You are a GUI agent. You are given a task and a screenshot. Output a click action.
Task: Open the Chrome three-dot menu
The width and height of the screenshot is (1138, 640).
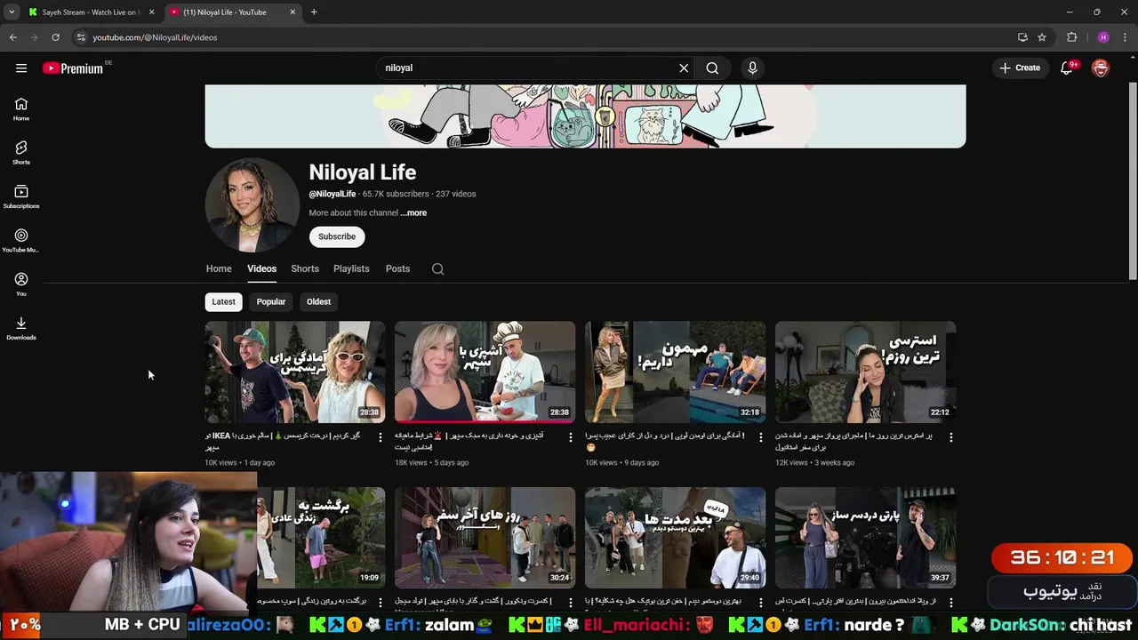tap(1126, 37)
